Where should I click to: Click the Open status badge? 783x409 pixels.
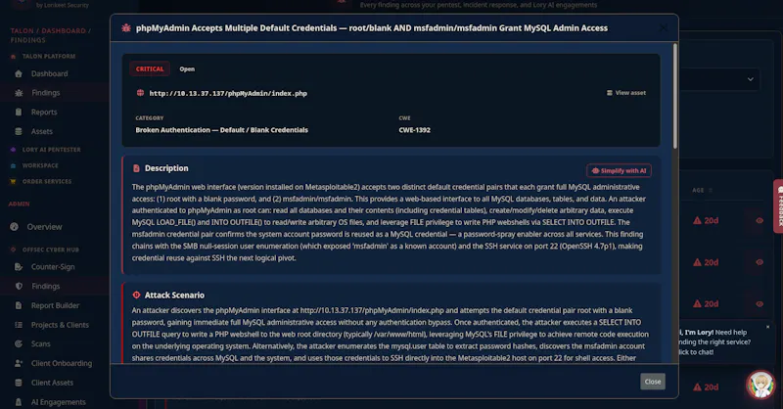click(187, 68)
